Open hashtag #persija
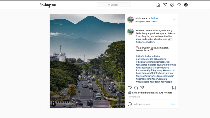This screenshot has height=118, width=210. (140, 76)
